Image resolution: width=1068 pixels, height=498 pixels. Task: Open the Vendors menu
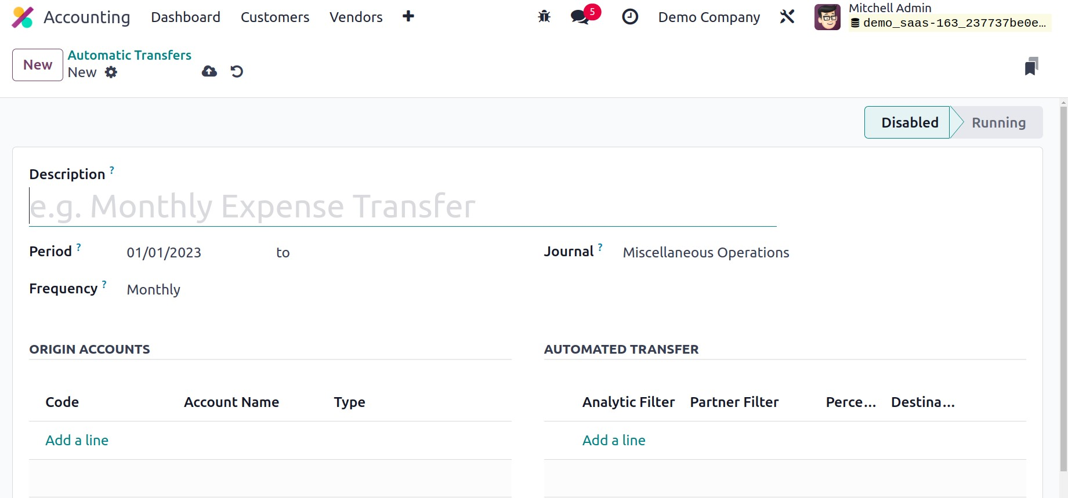pos(356,17)
